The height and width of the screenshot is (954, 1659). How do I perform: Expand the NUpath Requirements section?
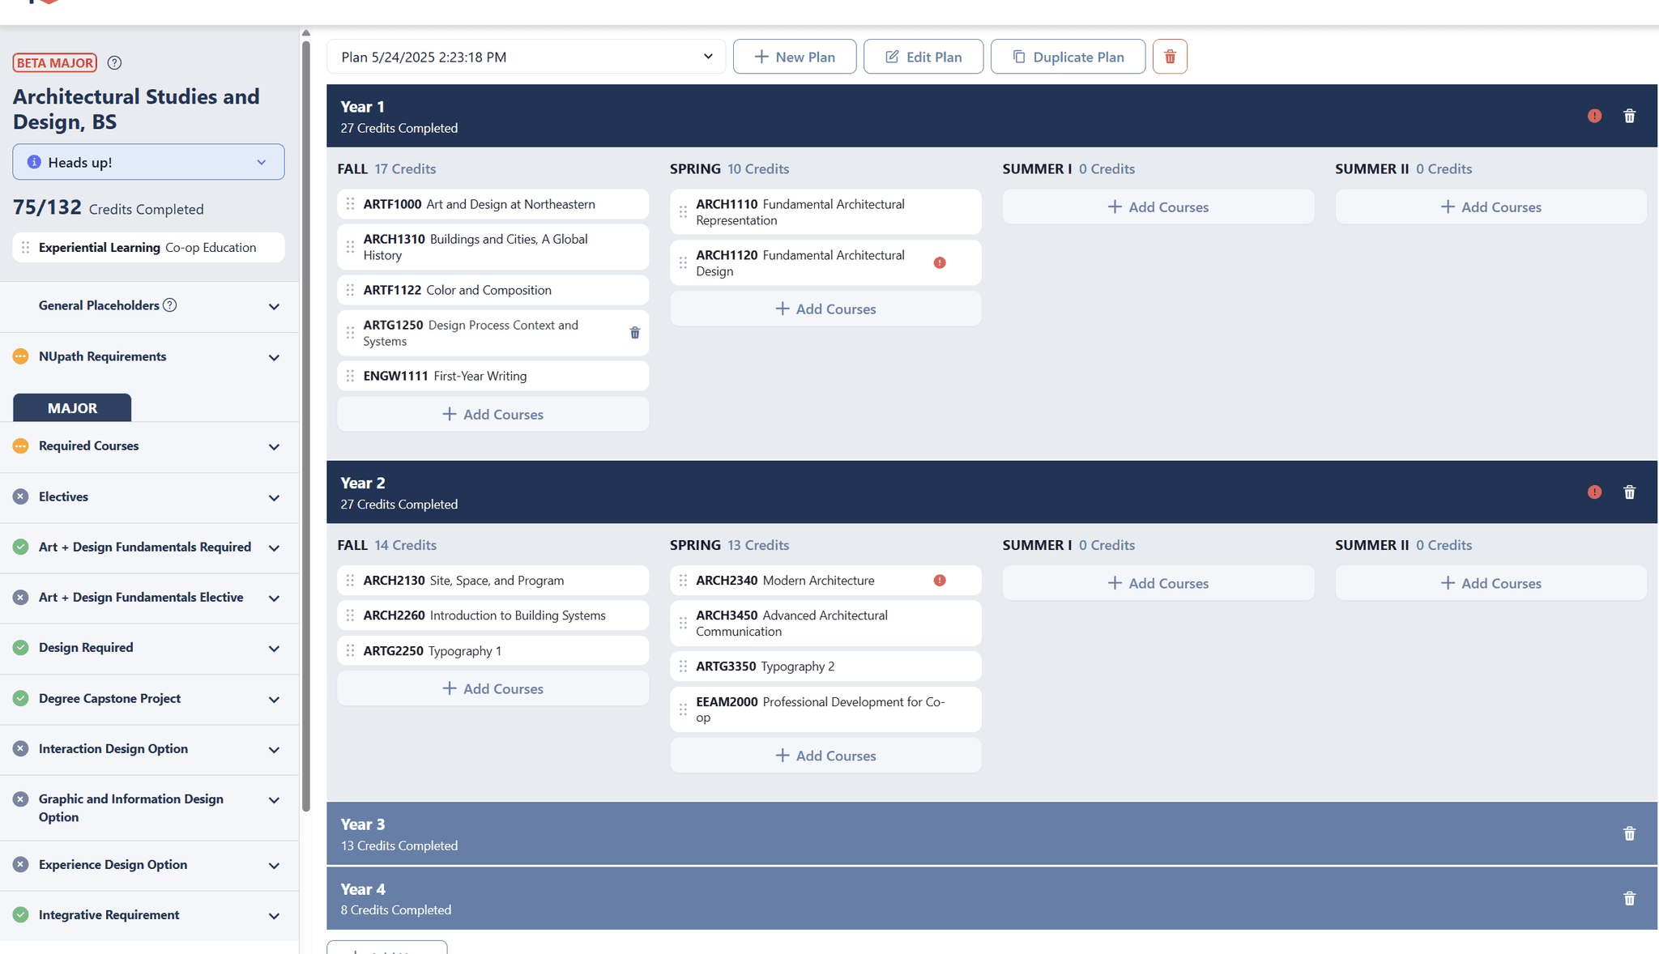274,357
